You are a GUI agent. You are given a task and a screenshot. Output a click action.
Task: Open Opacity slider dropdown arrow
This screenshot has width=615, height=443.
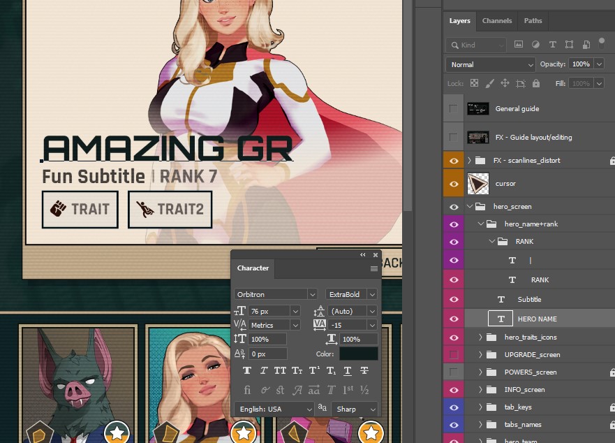pyautogui.click(x=599, y=64)
